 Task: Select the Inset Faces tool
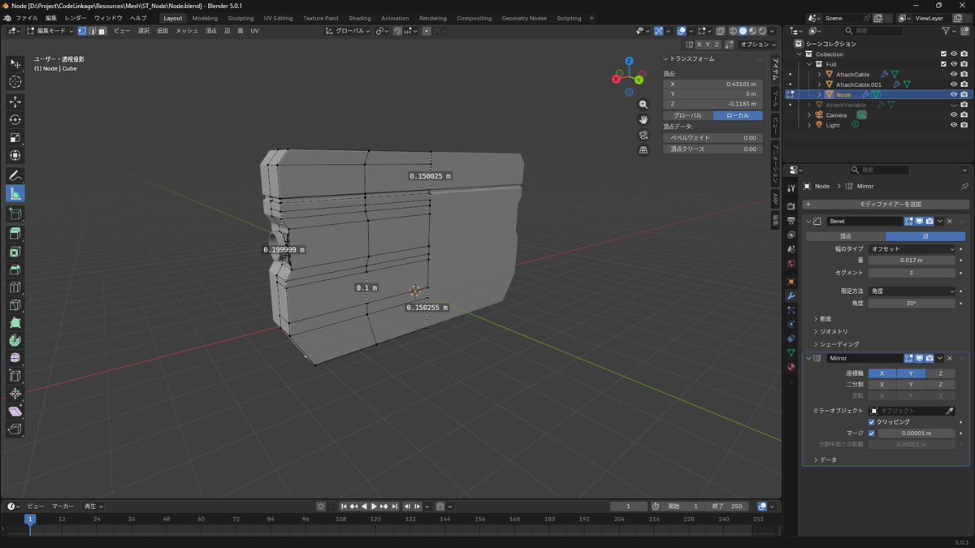(15, 252)
